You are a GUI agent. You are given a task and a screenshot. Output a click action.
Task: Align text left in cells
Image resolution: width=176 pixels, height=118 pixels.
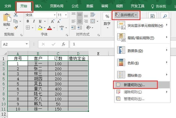(74, 21)
